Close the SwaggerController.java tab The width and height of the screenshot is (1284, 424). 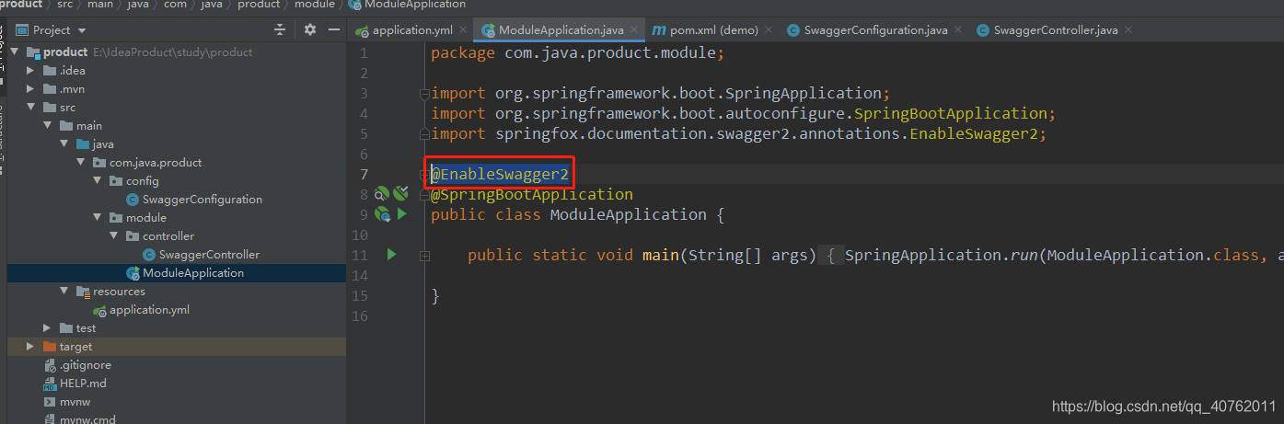pyautogui.click(x=1129, y=30)
